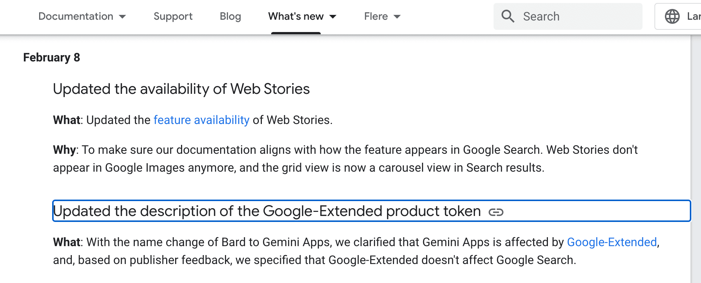Click the Web Stories availability heading

pos(181,89)
